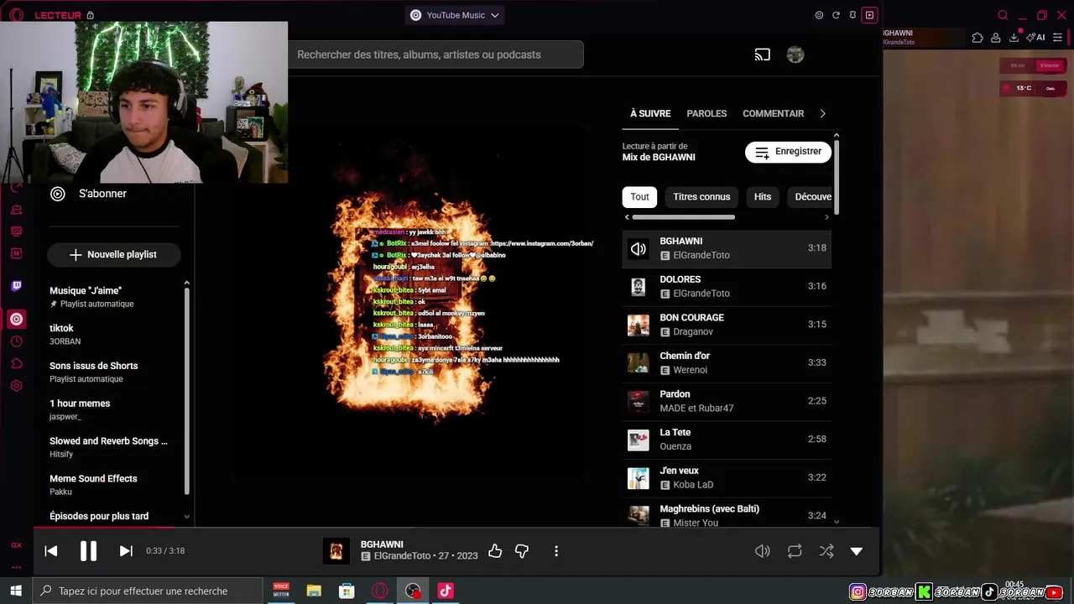The height and width of the screenshot is (604, 1074).
Task: Select the Tout filter chip
Action: tap(640, 196)
